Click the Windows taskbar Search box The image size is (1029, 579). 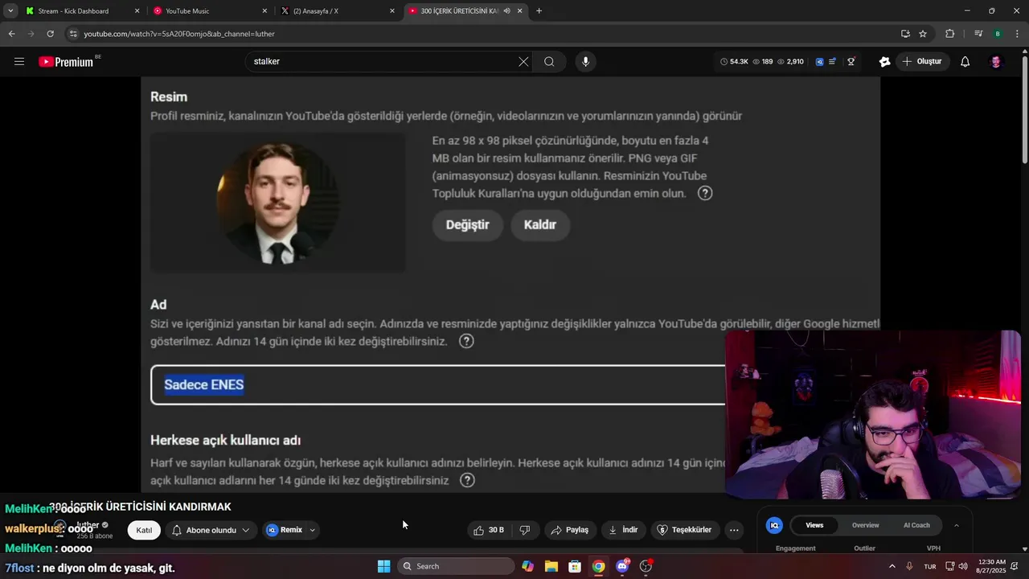coord(456,566)
